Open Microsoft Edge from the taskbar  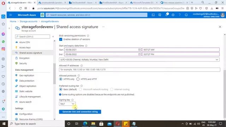click(x=85, y=124)
